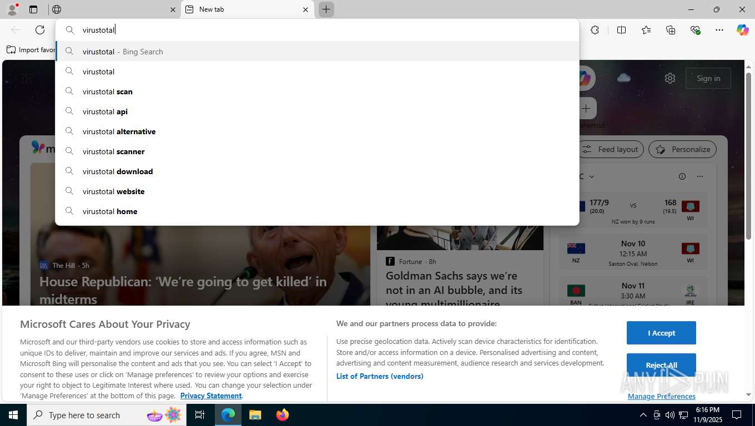Select the 'virustotal - Bing Search' suggestion
The height and width of the screenshot is (426, 755).
317,52
